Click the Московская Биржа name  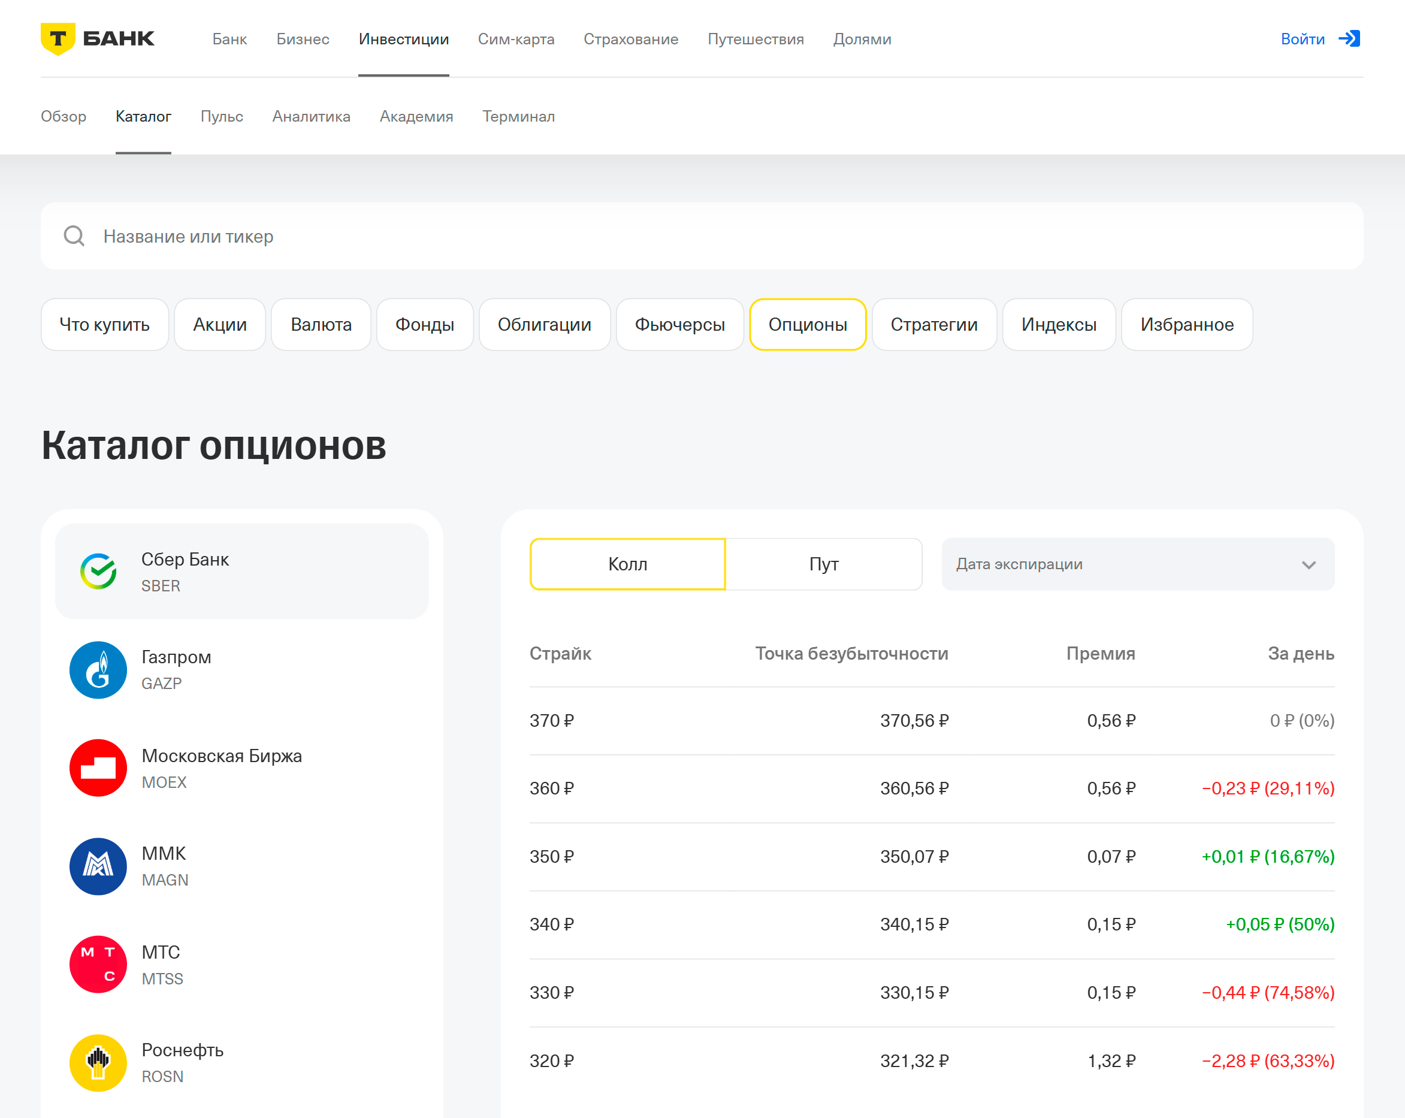click(x=222, y=756)
